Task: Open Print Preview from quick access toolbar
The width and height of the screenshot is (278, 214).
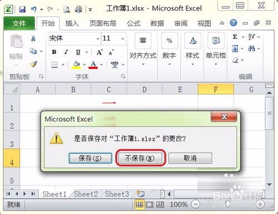Action: [x=67, y=9]
